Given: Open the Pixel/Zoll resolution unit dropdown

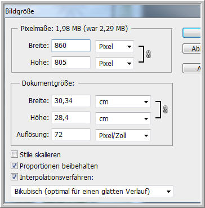Looking at the screenshot, I should [123, 135].
